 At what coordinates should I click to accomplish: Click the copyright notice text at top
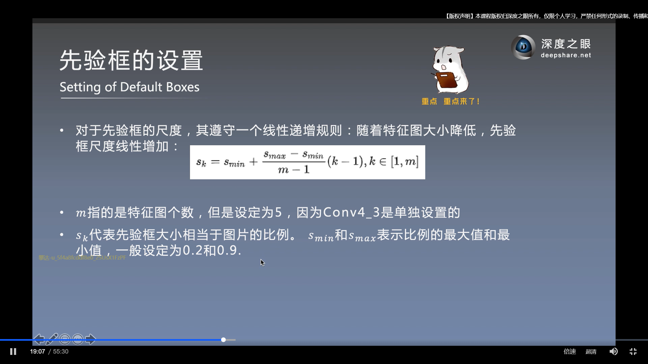546,16
